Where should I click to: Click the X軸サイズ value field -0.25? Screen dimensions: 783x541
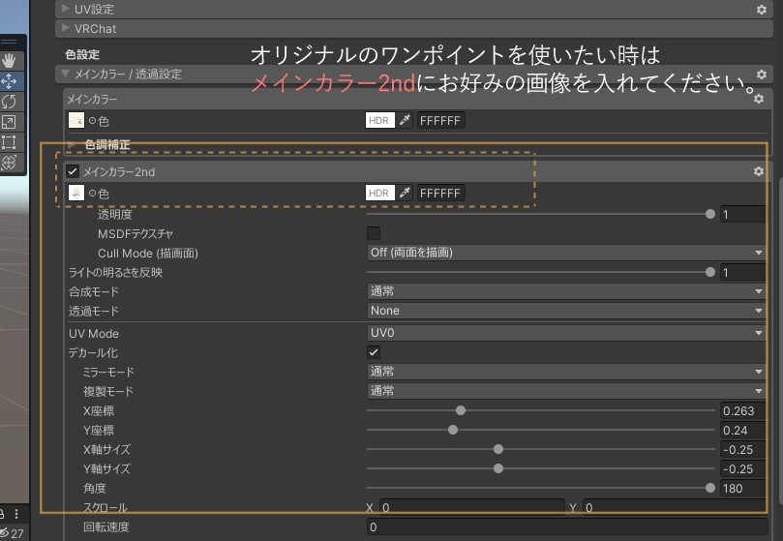[x=742, y=450]
